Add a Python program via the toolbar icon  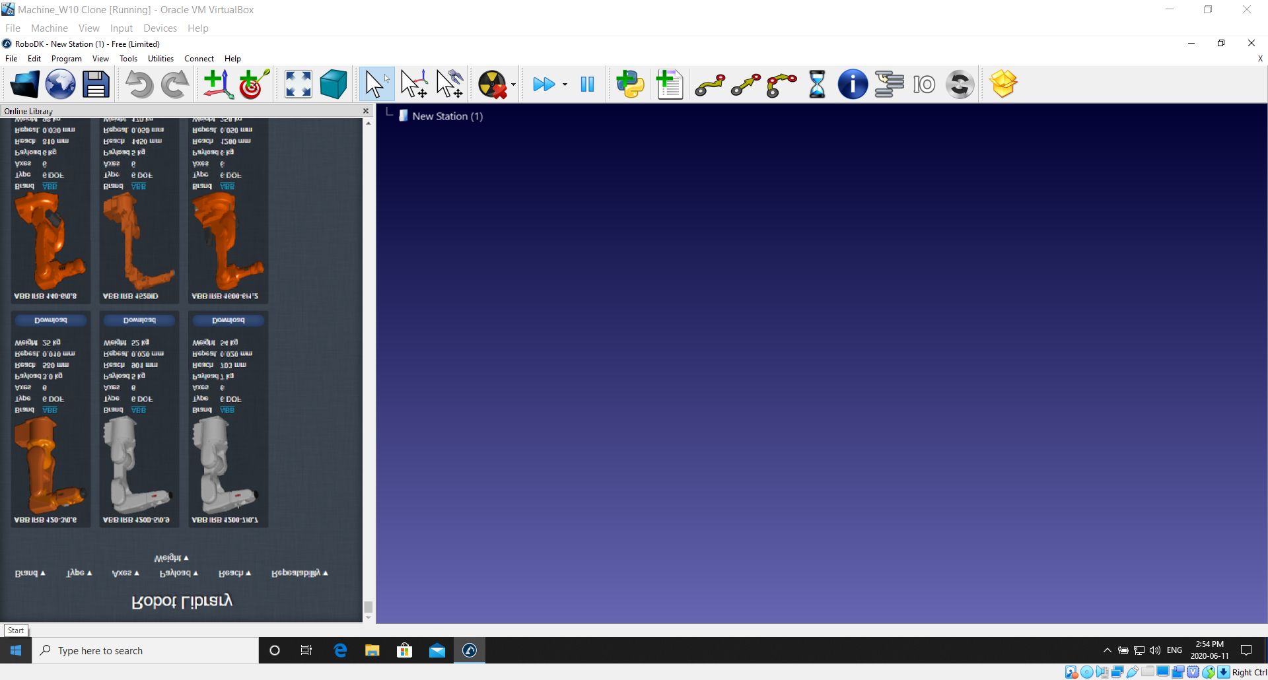tap(630, 85)
